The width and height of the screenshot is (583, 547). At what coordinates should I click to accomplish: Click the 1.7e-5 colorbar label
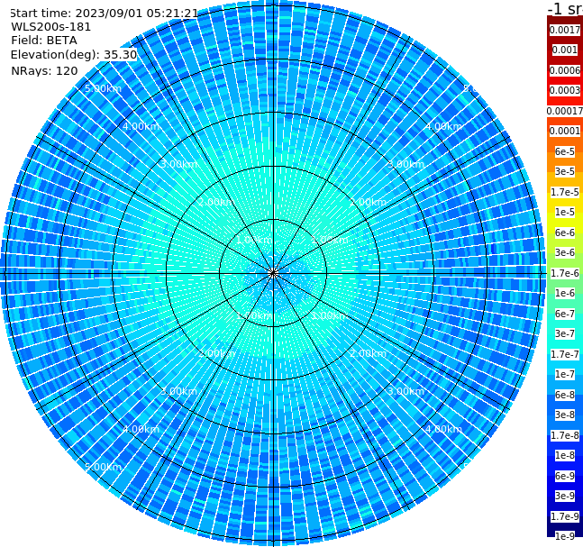[x=565, y=192]
